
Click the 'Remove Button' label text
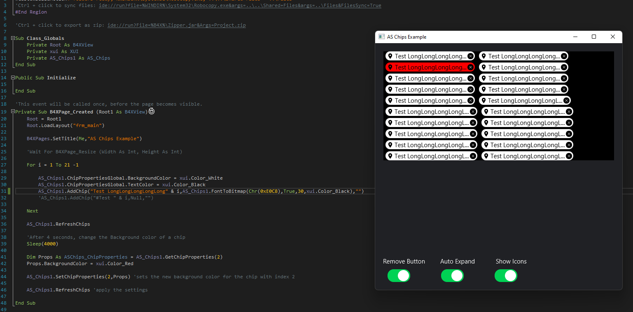404,261
